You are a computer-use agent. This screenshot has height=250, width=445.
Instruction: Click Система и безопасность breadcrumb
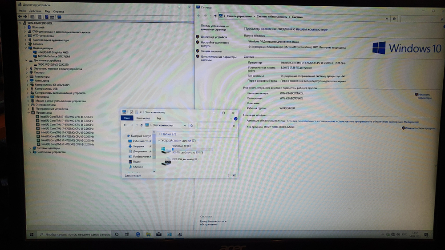click(x=271, y=17)
